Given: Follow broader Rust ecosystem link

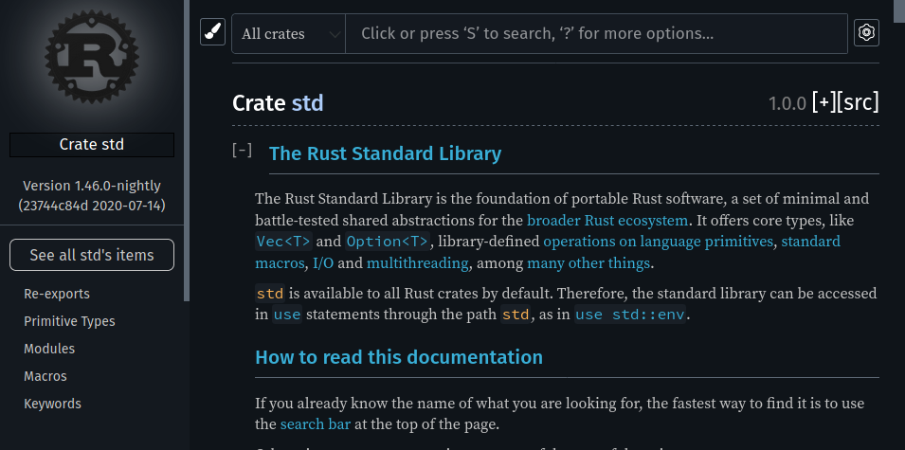Looking at the screenshot, I should pos(607,221).
